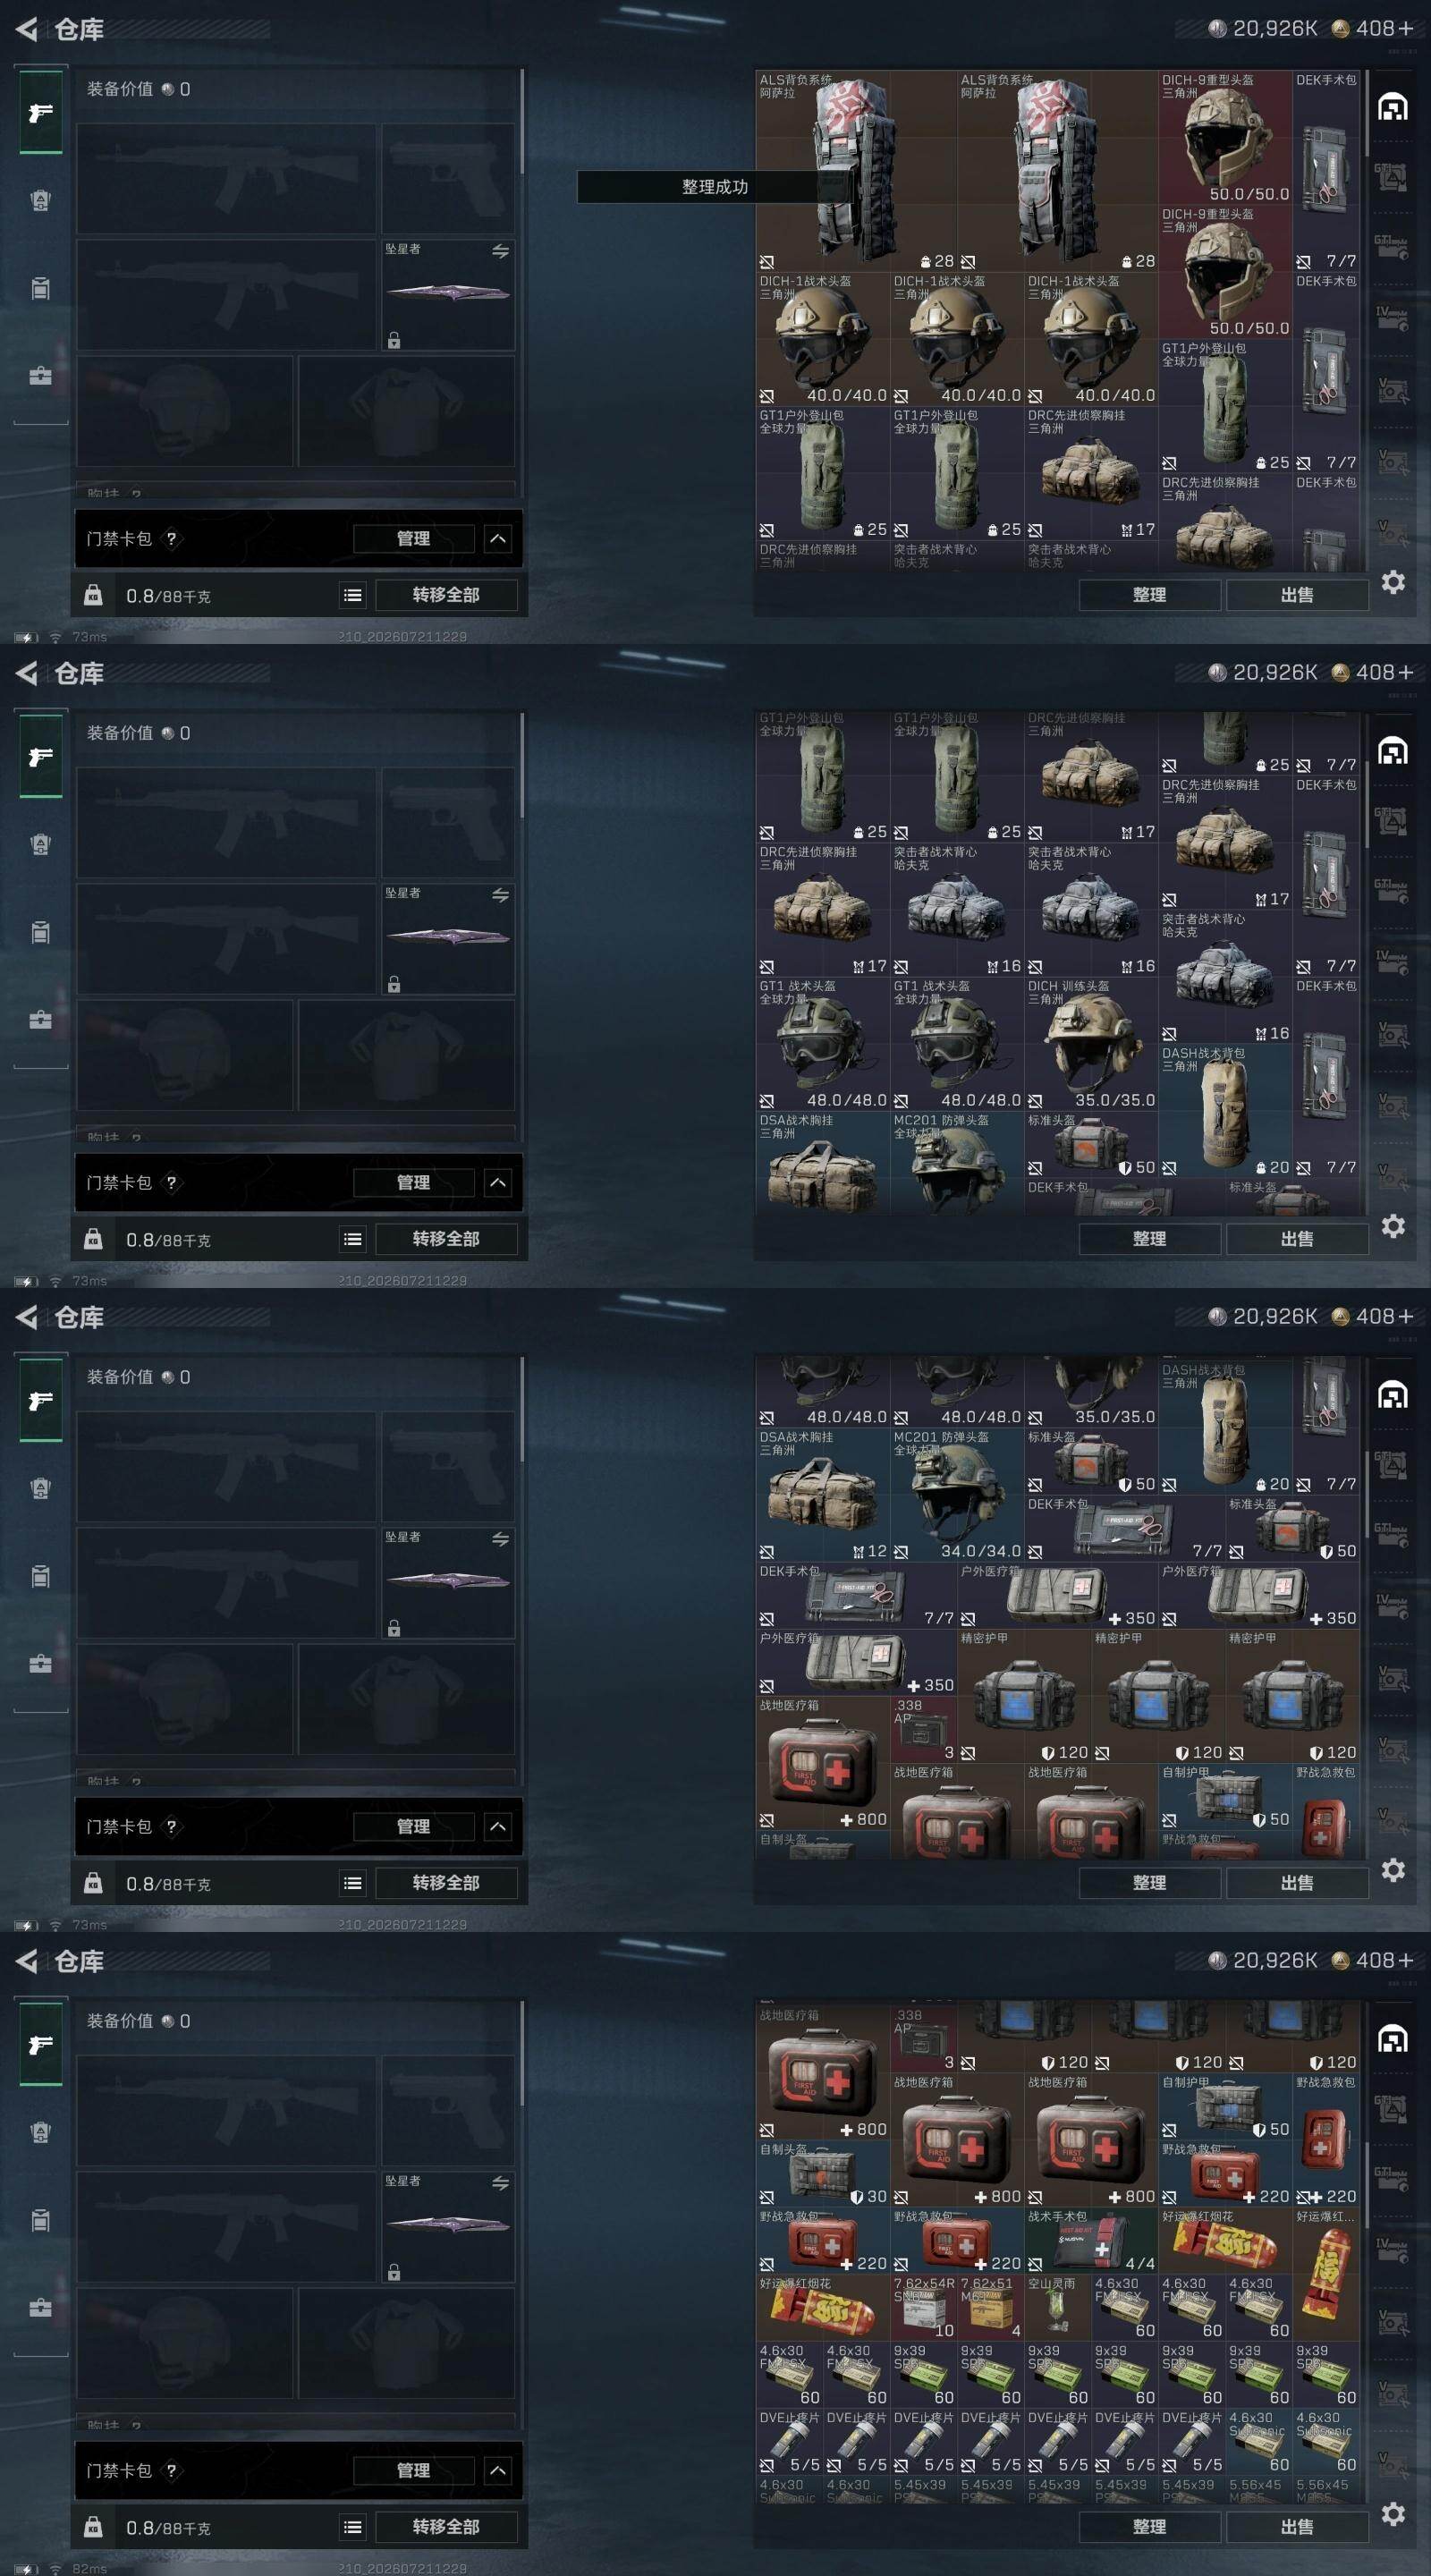
Task: Collapse 门禁卡包 chevron in the 82ms view
Action: point(498,2471)
